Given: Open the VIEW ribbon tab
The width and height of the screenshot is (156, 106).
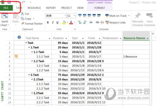Looking at the screenshot, I should point(80,8).
